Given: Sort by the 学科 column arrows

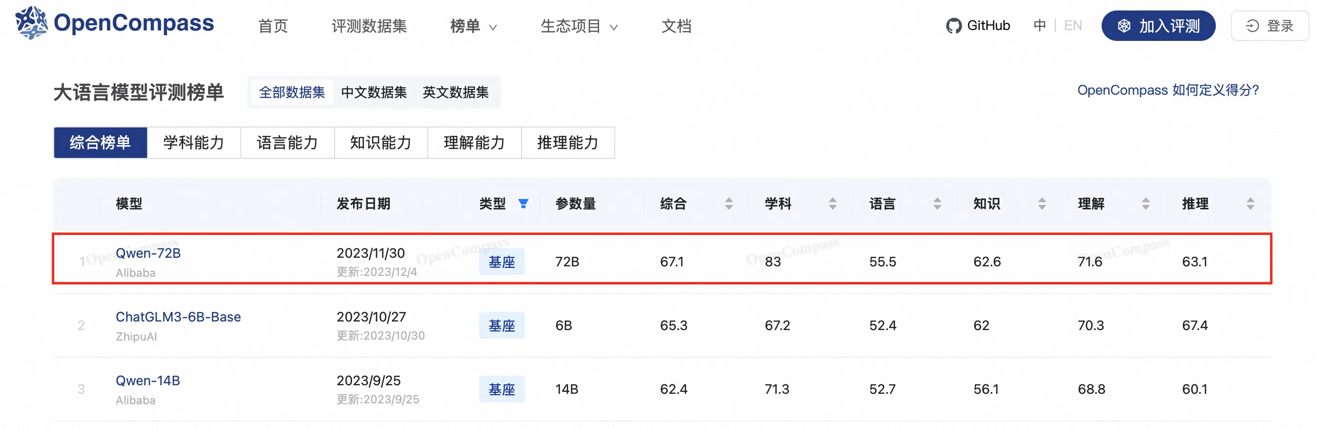Looking at the screenshot, I should pos(833,204).
